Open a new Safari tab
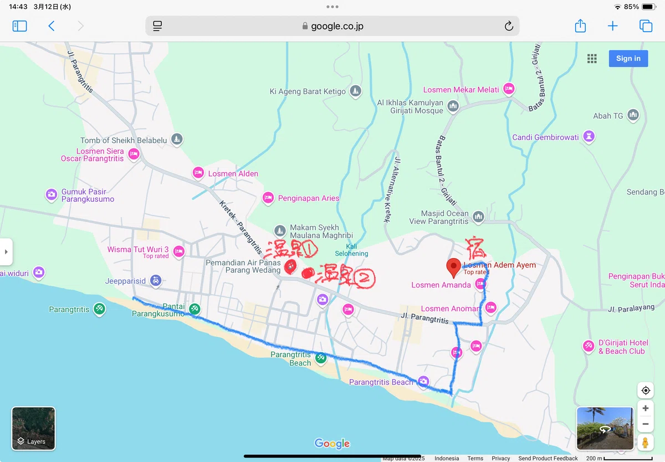 [612, 26]
